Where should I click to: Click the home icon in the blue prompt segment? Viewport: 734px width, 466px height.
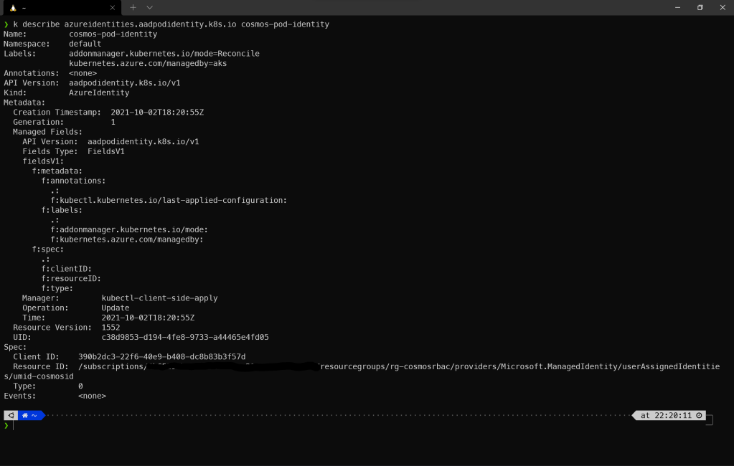[x=24, y=414]
